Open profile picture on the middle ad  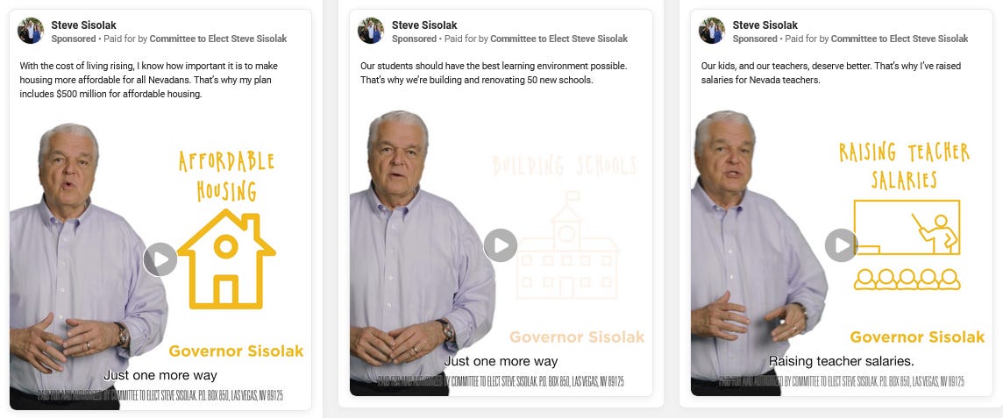tap(371, 31)
